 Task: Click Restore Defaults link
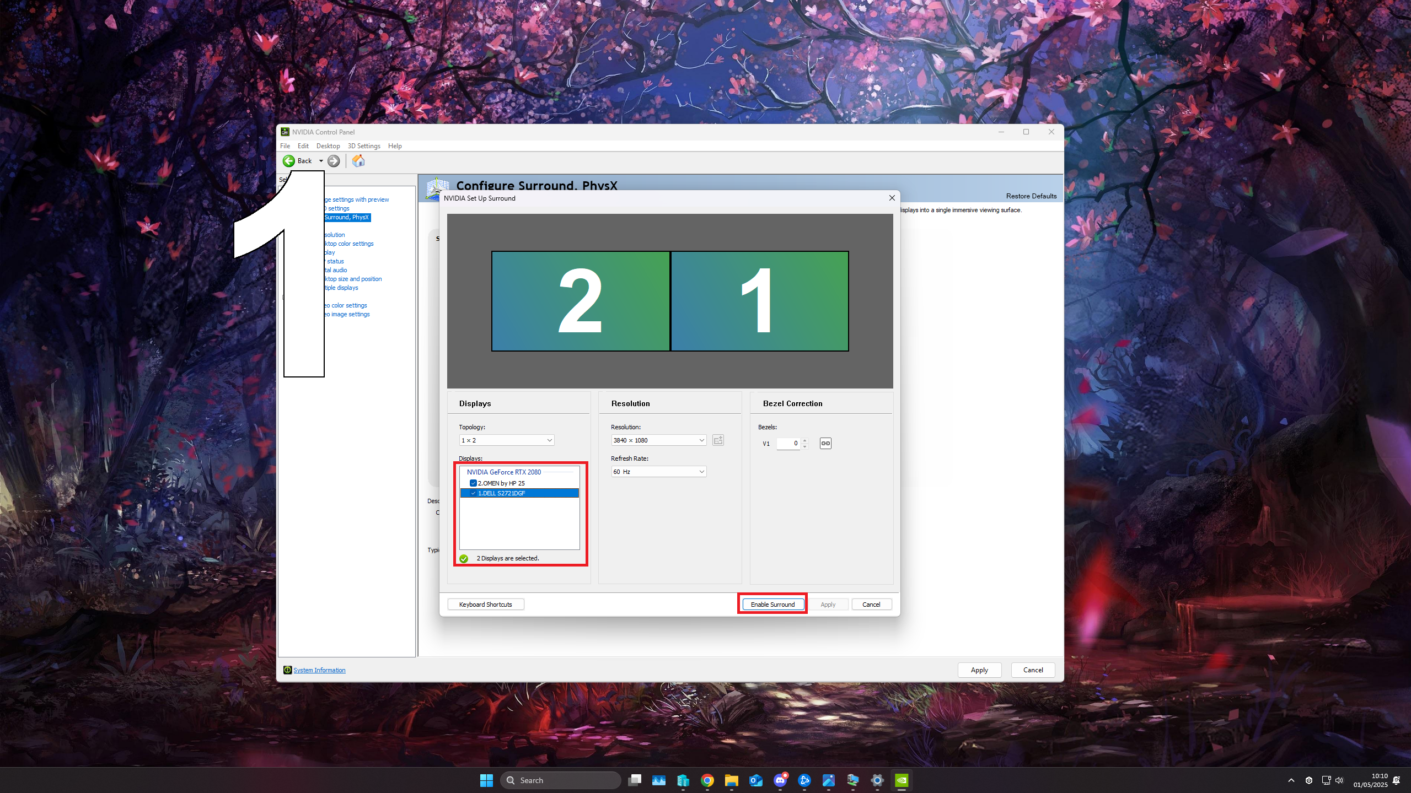coord(1031,196)
